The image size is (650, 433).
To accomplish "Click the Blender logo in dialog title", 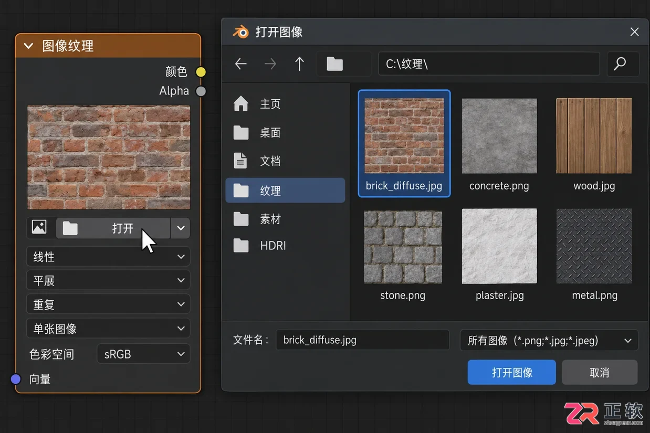I will coord(240,31).
